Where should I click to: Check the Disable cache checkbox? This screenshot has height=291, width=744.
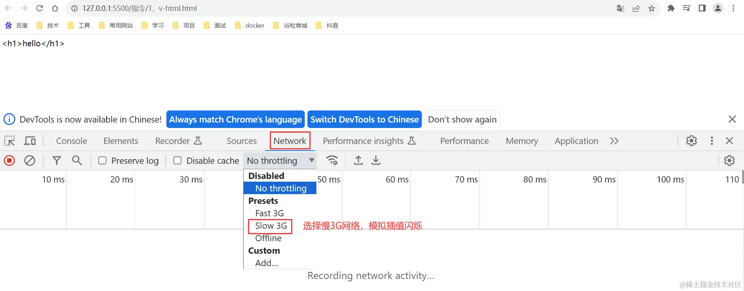pyautogui.click(x=177, y=161)
